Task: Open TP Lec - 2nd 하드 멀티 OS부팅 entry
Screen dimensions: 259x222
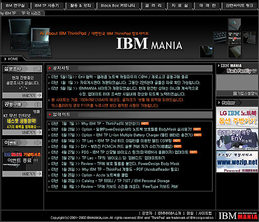Action: 127,141
